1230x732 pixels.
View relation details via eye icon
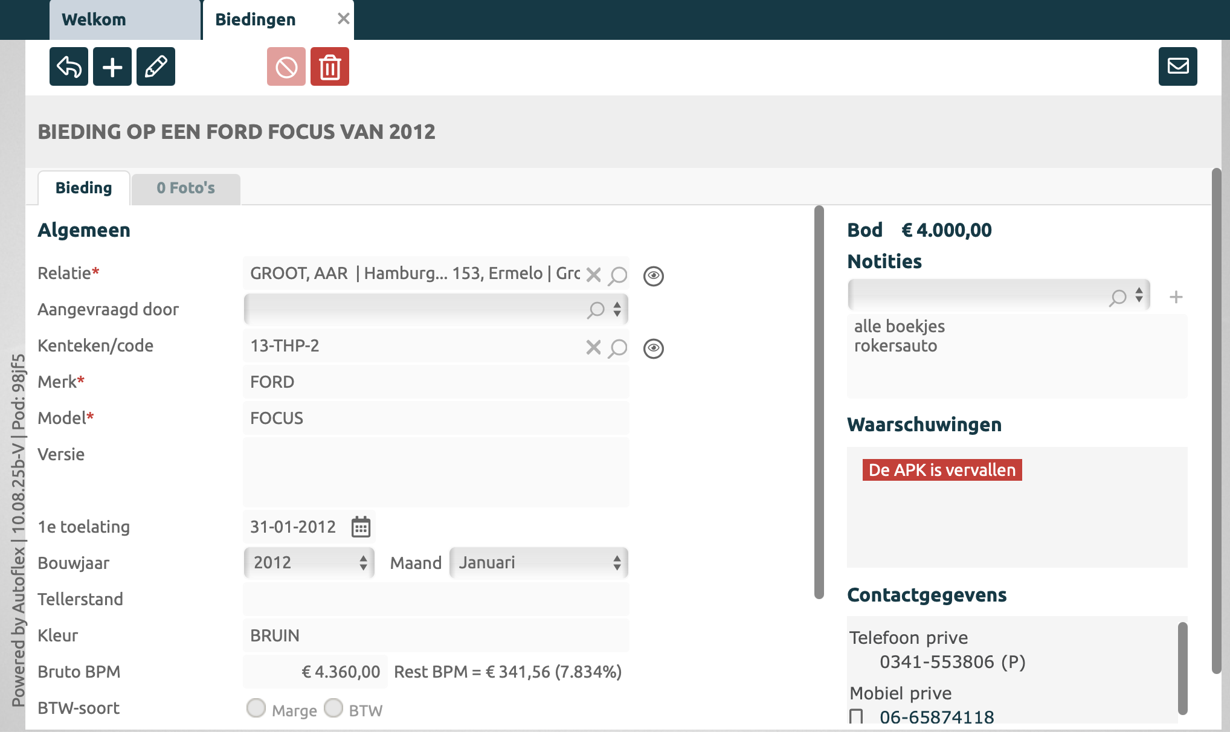[653, 275]
